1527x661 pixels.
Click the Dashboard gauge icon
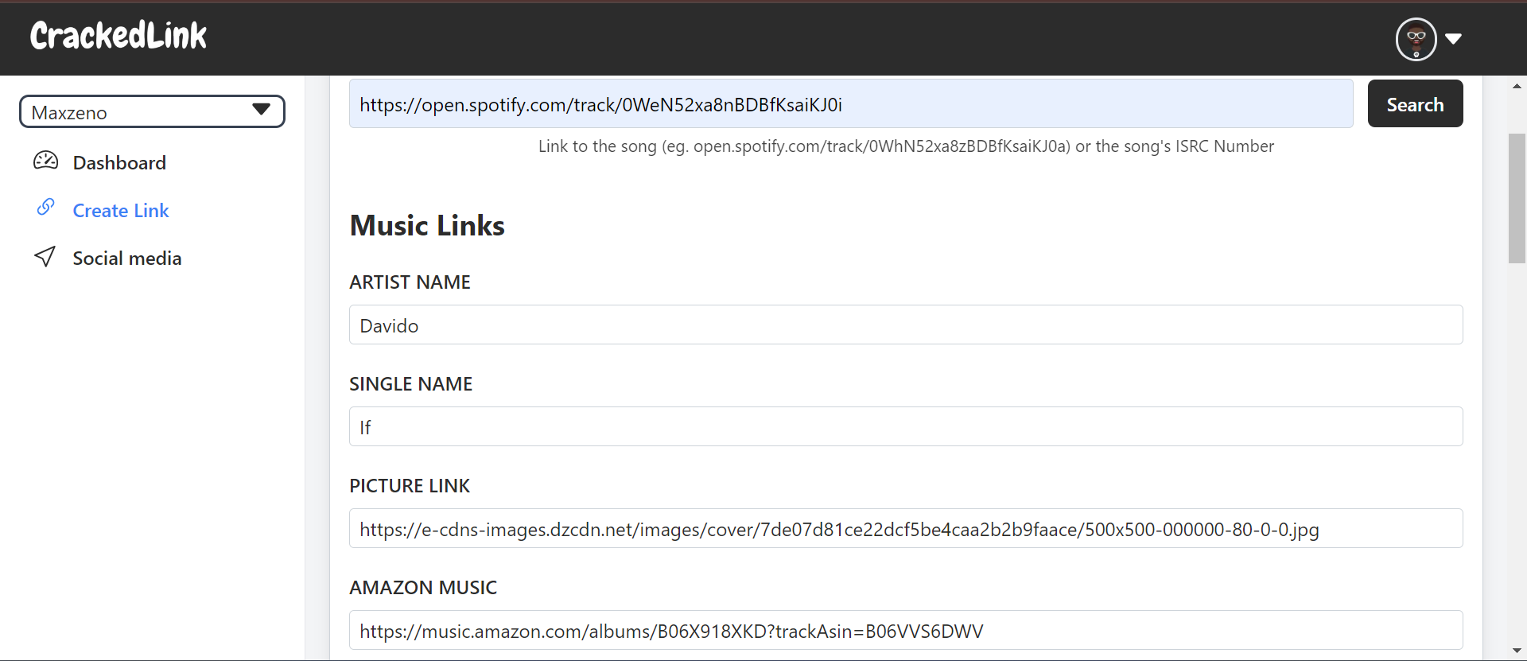(45, 161)
